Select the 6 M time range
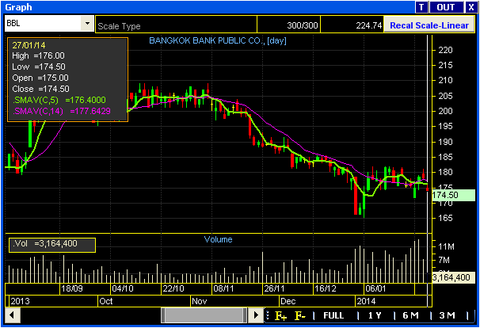 coord(410,315)
